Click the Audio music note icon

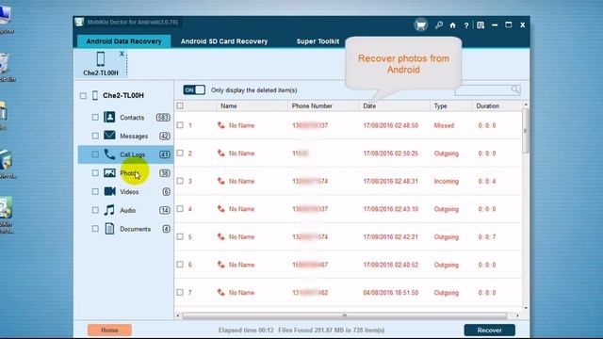(x=109, y=210)
